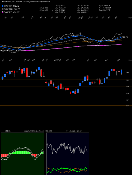The image size is (132, 175).
Task: Click the MACD (12,26,9) values text
Action: coord(36,131)
